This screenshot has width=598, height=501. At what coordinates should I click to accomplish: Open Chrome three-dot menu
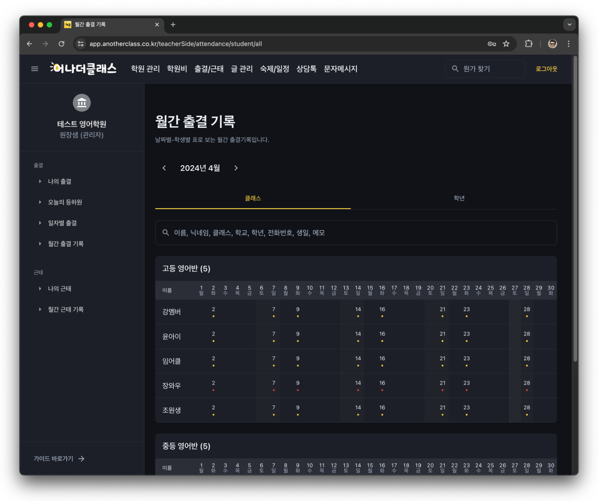coord(568,44)
